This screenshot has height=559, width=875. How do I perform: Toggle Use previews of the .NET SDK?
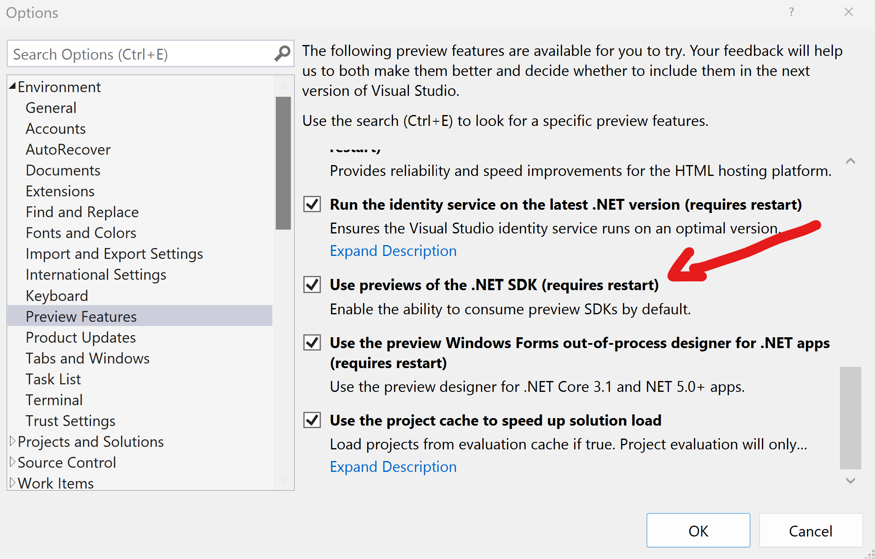pyautogui.click(x=312, y=285)
